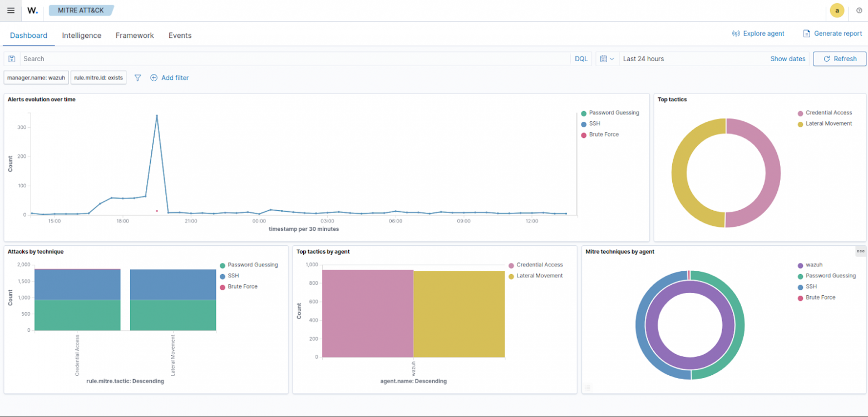
Task: Open panel options on Mitre techniques by agent
Action: click(860, 252)
